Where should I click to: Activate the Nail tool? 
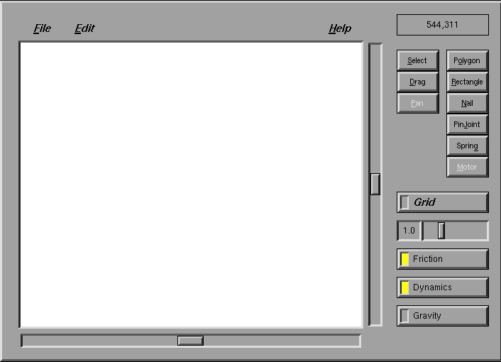(467, 103)
